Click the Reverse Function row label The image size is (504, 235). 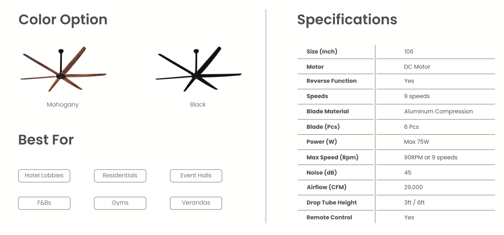coord(331,81)
